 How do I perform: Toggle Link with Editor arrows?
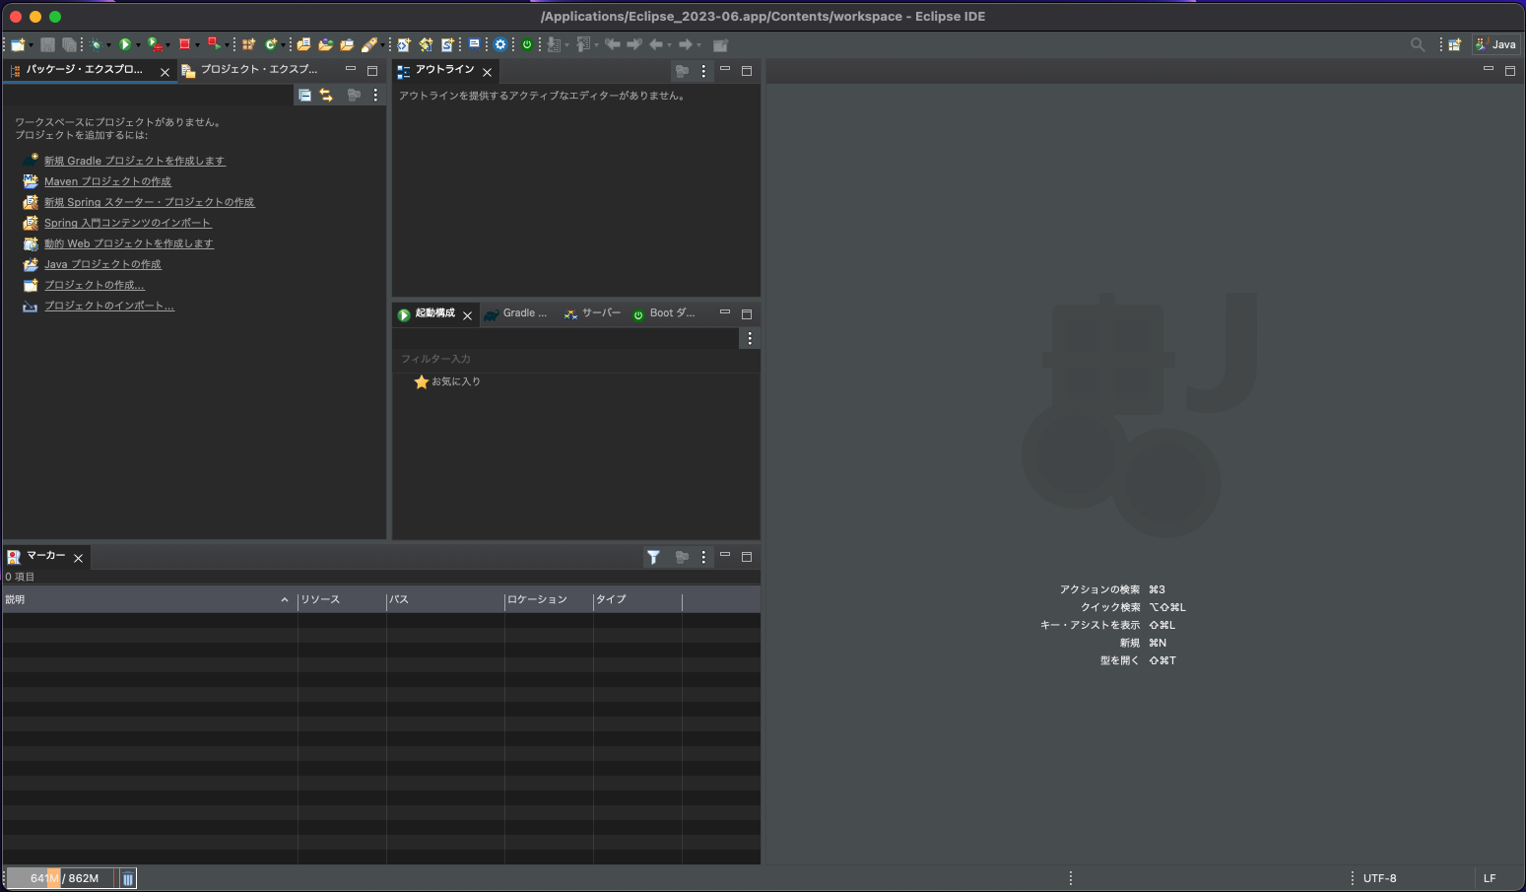click(326, 96)
